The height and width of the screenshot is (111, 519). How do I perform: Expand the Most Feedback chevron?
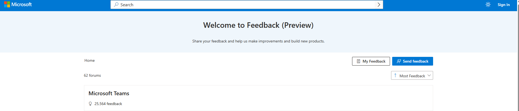click(x=429, y=75)
